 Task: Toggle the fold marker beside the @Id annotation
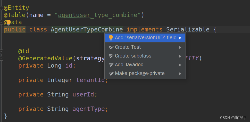2,51
